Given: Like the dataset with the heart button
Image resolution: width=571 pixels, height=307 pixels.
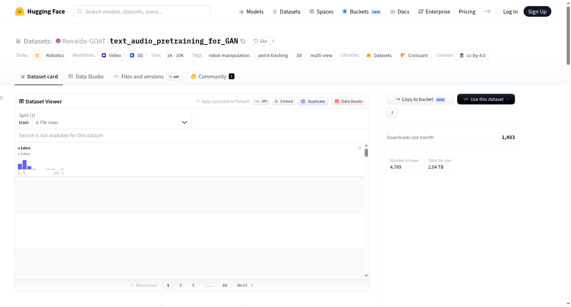Looking at the screenshot, I should pos(260,41).
